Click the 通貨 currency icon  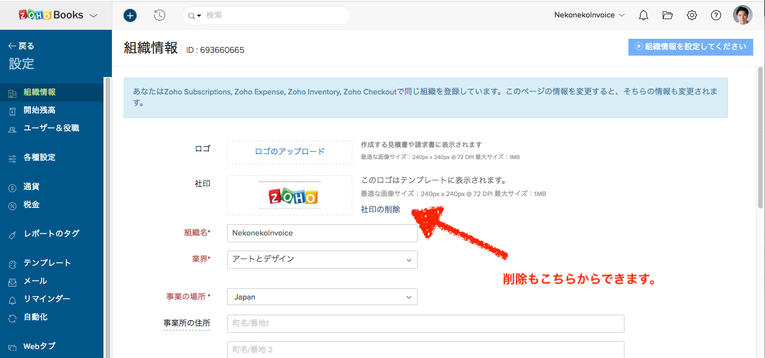(x=12, y=187)
